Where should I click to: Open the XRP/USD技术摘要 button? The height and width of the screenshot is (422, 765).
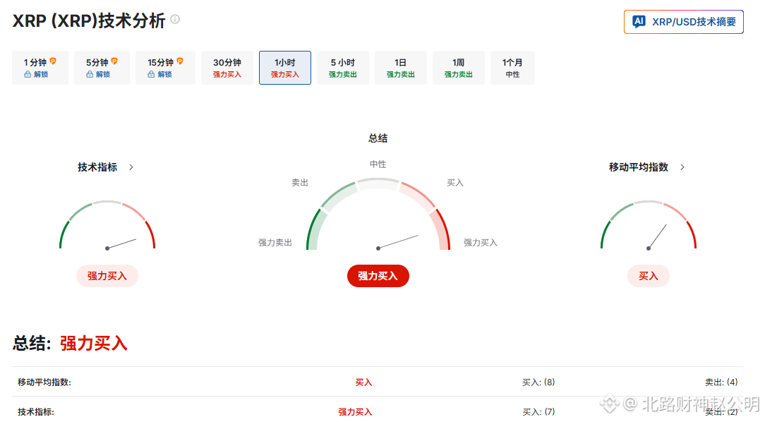[684, 22]
